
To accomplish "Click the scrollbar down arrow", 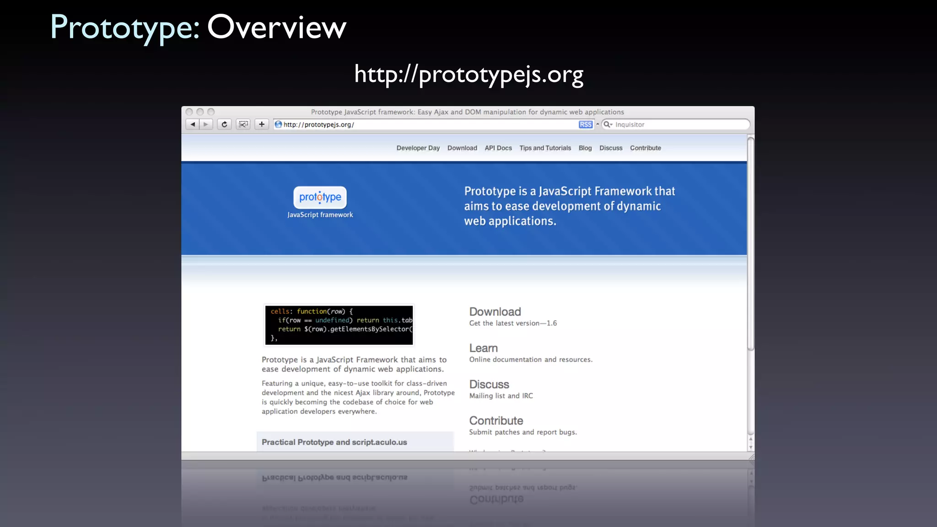I will click(751, 447).
